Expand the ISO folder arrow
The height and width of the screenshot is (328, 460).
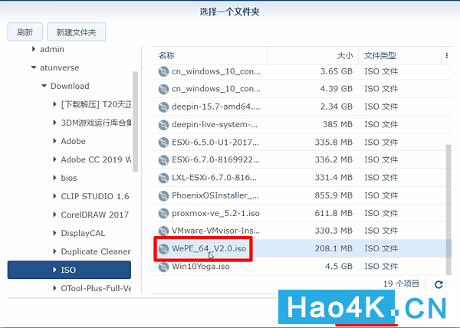[x=54, y=270]
